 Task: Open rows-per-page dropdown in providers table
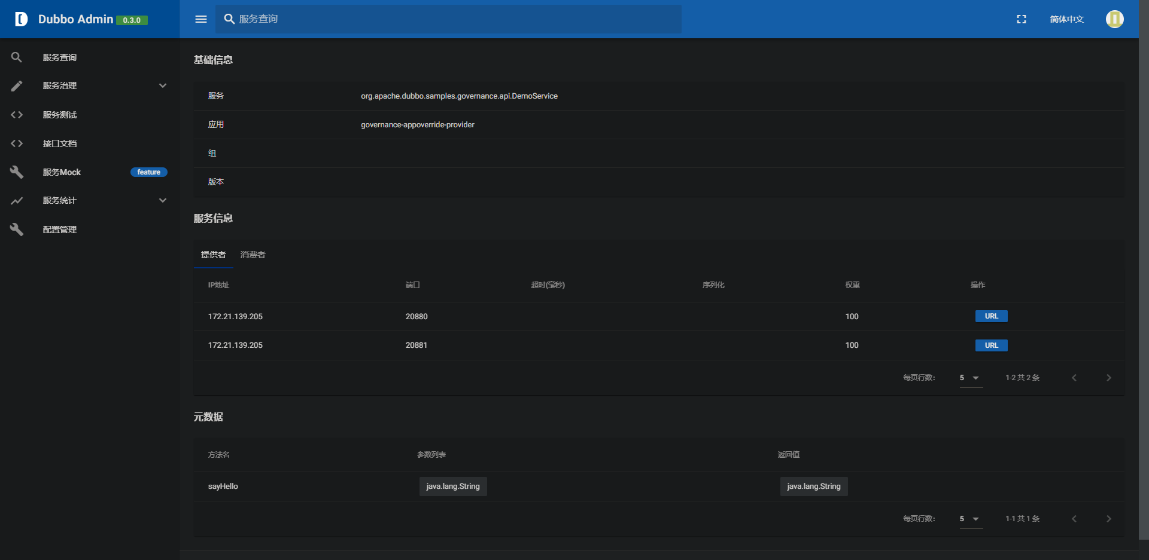click(970, 378)
